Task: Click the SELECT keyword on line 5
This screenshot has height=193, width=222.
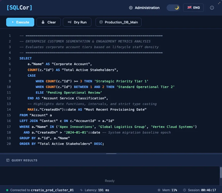Action: pos(26,58)
